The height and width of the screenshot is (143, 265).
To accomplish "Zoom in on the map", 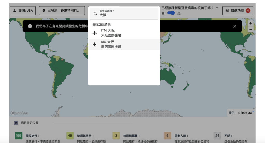I will pyautogui.click(x=251, y=23).
